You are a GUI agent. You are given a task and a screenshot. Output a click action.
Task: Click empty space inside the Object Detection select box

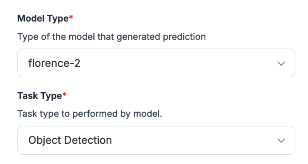pyautogui.click(x=194, y=140)
